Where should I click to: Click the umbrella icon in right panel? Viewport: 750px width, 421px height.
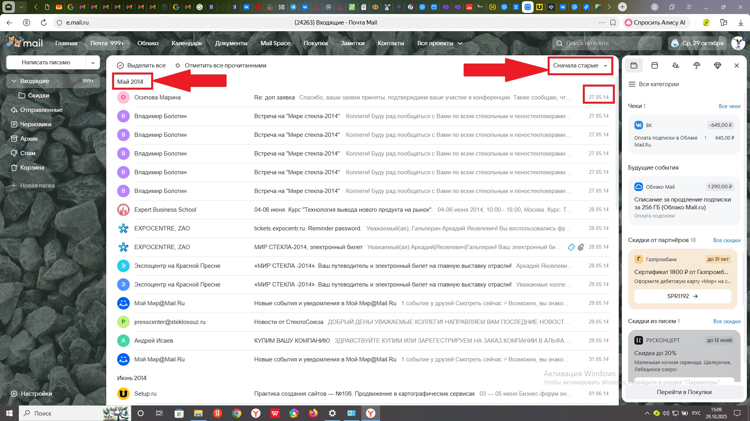(696, 65)
